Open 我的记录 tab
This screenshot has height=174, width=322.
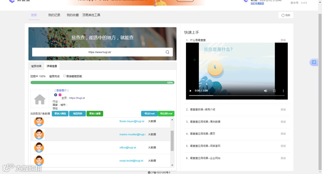tap(54, 15)
